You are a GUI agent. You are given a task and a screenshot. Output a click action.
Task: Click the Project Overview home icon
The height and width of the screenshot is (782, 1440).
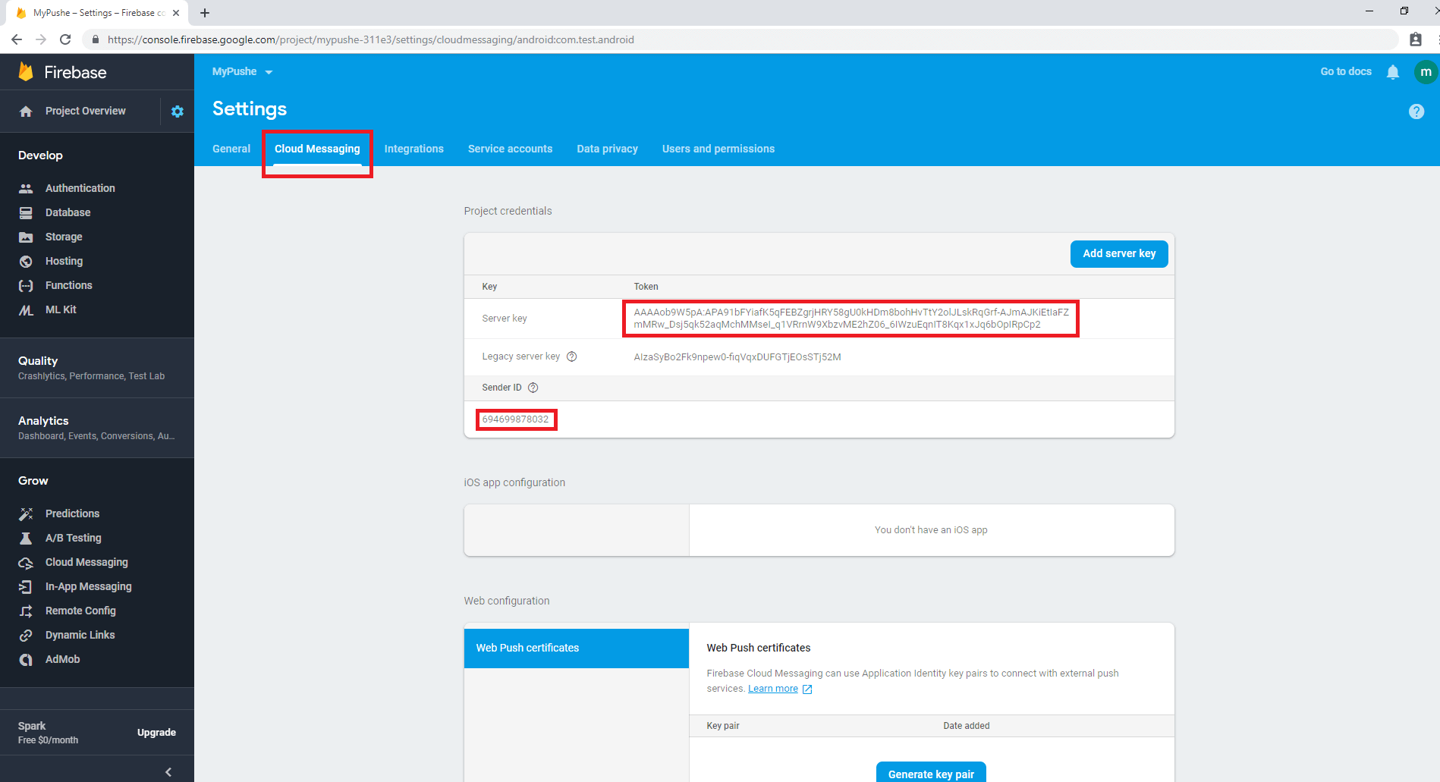tap(26, 111)
